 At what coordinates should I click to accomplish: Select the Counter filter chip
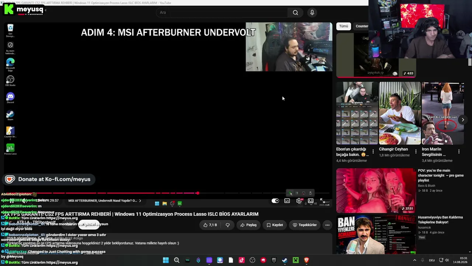[362, 26]
